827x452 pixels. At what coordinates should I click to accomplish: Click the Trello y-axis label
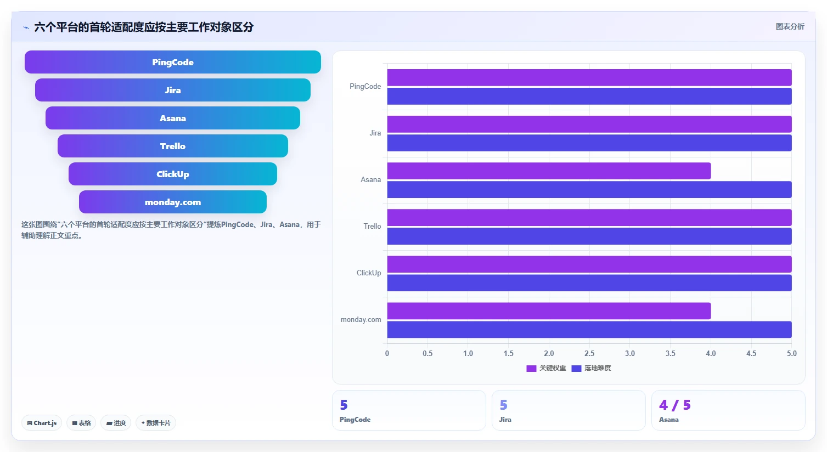(372, 226)
